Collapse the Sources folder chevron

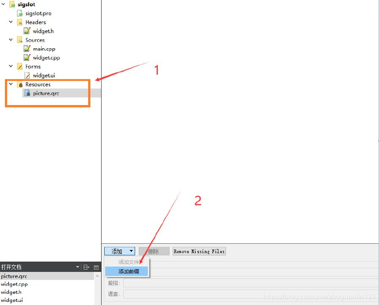point(11,40)
